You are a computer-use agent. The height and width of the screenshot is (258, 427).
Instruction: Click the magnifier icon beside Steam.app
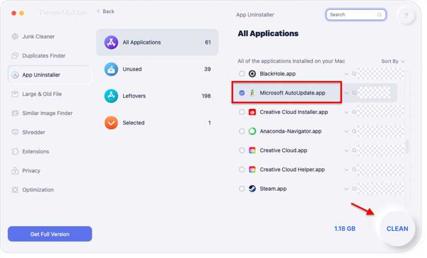pos(354,189)
